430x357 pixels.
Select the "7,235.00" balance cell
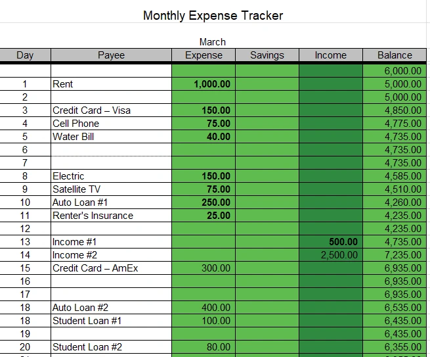point(395,255)
